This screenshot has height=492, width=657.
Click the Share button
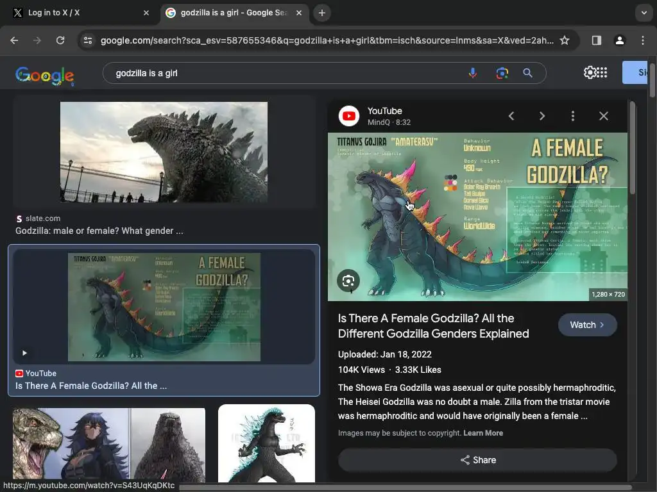(x=477, y=460)
